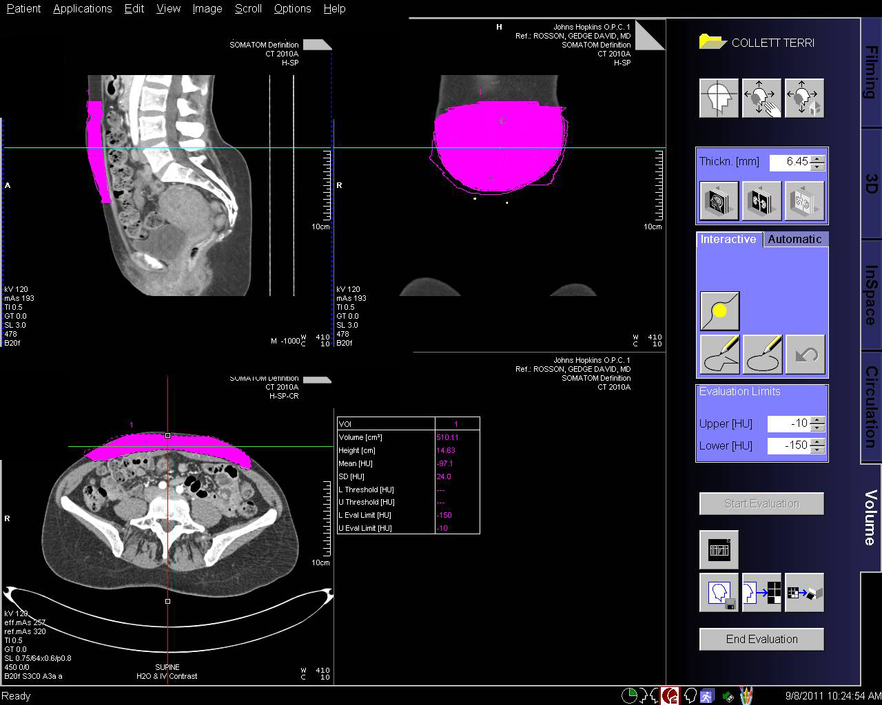882x705 pixels.
Task: Increase thickness with up stepper arrow
Action: tap(817, 158)
